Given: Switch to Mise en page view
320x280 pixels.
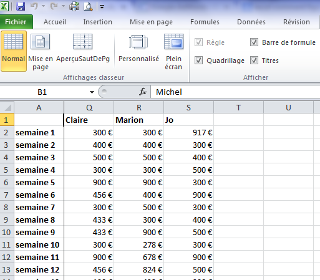Looking at the screenshot, I should (x=41, y=51).
